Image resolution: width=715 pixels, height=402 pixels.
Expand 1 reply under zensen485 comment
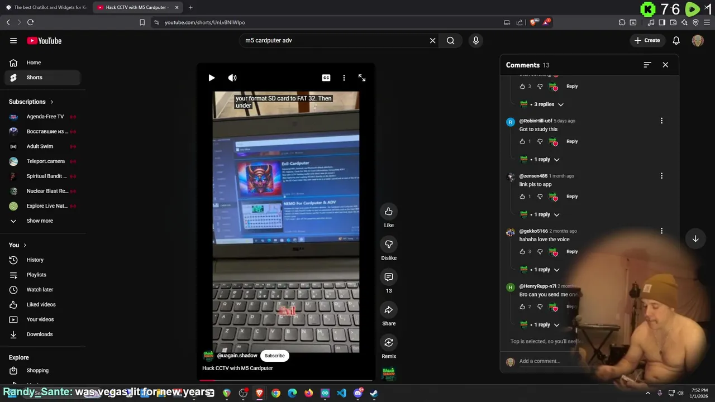(x=540, y=214)
